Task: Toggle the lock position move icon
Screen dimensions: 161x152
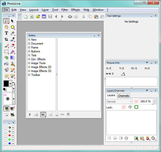Action: click(130, 107)
